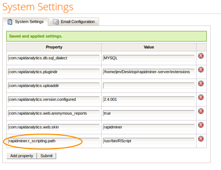Remove the com.rapidanalytics.web.skin property row
Image resolution: width=221 pixels, height=170 pixels.
point(201,125)
